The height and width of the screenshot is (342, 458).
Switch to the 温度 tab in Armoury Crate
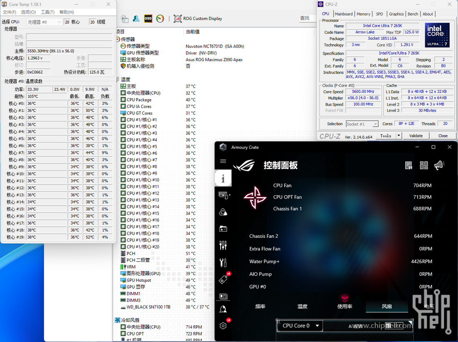[302, 306]
